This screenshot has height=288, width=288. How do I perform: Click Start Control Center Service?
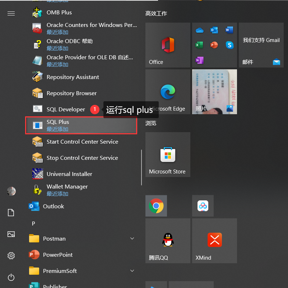(83, 141)
